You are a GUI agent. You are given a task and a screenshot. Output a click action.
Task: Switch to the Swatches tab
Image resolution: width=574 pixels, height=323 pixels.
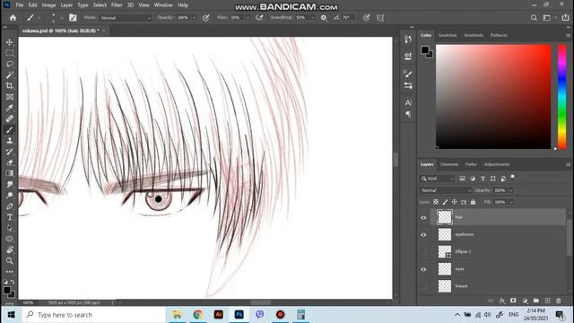coord(448,35)
